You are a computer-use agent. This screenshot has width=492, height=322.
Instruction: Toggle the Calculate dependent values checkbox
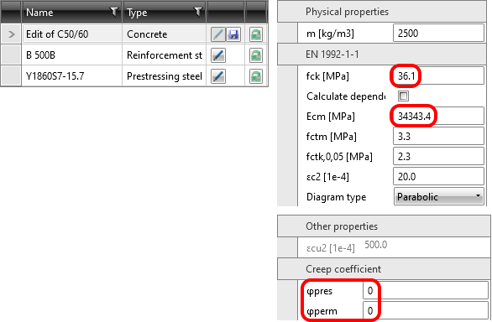click(x=403, y=96)
